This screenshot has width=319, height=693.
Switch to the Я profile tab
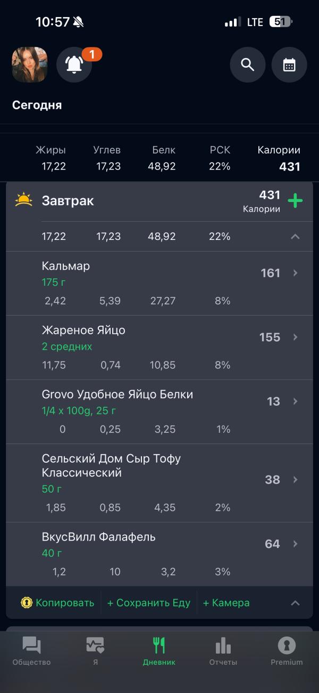[x=95, y=651]
